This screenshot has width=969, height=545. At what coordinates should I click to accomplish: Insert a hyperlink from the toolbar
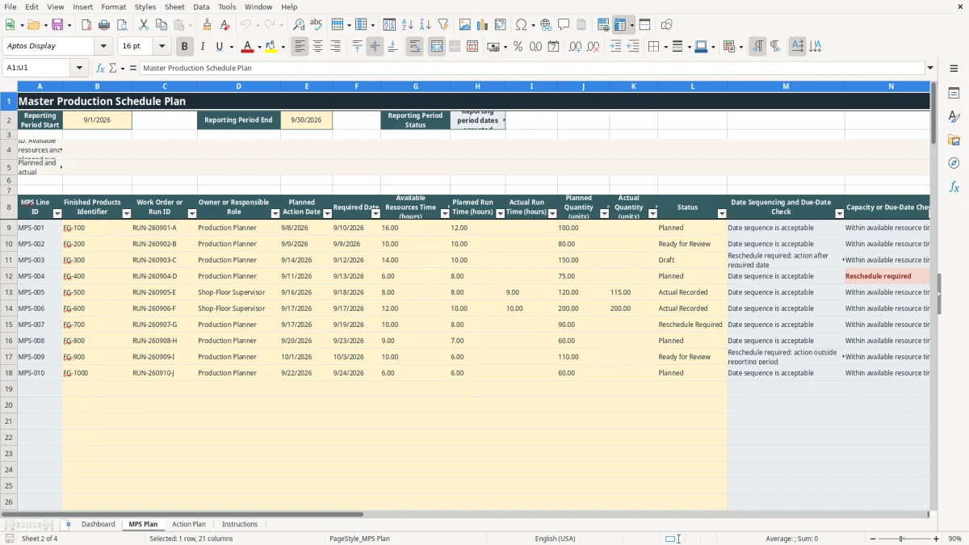tap(546, 25)
